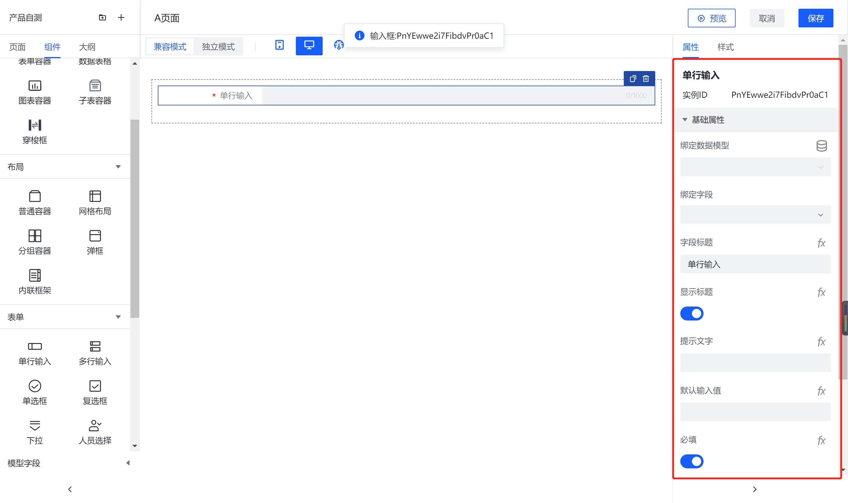Viewport: 848px width, 503px height.
Task: Open the 绑定字段 dropdown
Action: tap(755, 215)
